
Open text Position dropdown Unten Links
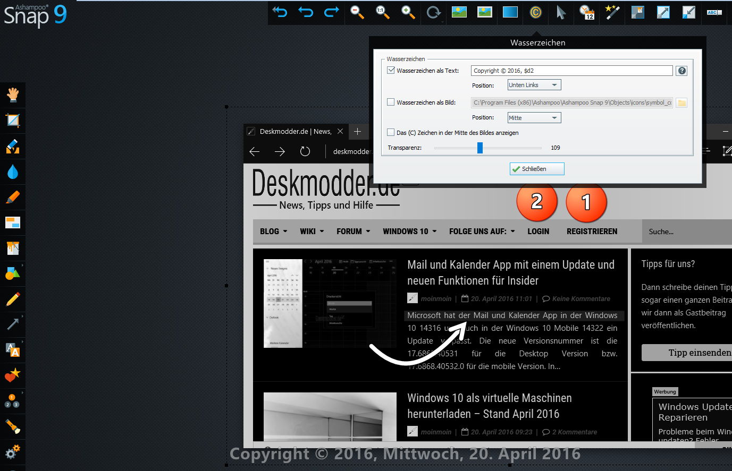[534, 85]
